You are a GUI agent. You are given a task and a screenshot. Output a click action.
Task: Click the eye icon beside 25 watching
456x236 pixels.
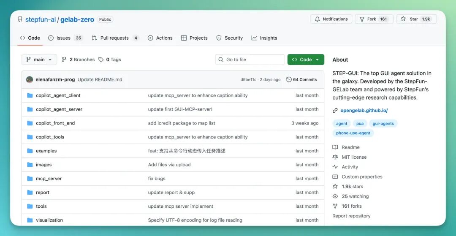tap(335, 196)
